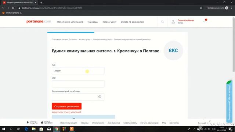The height and width of the screenshot is (132, 235).
Task: Open Печать квитанций footer link
Action: pyautogui.click(x=149, y=123)
